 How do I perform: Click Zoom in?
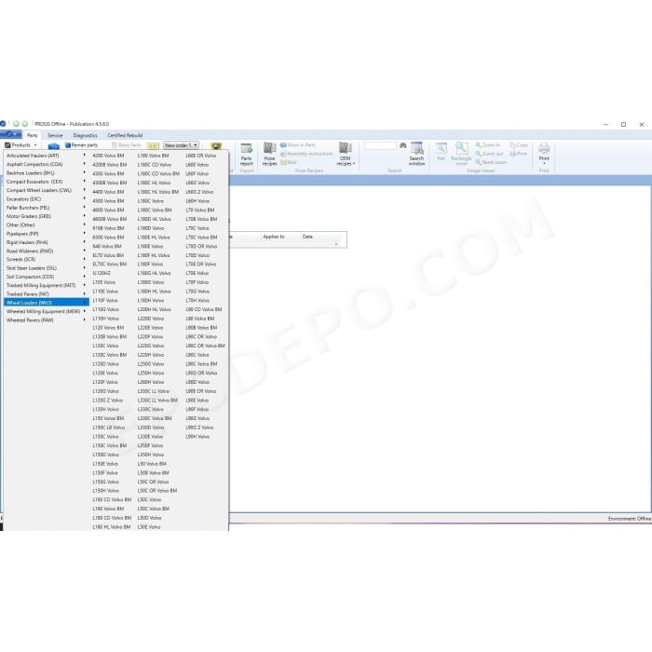coord(488,145)
